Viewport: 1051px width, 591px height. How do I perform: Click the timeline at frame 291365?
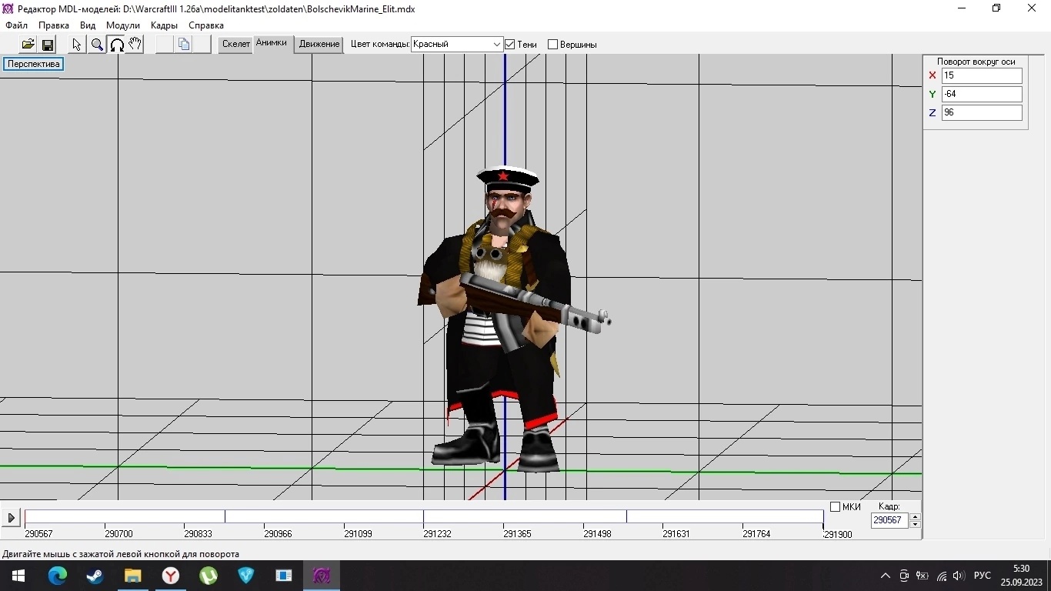pyautogui.click(x=517, y=534)
